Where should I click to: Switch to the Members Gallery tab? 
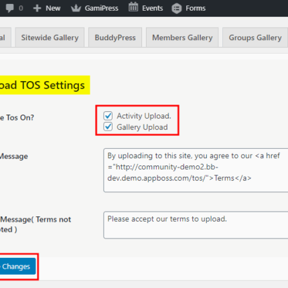[182, 38]
